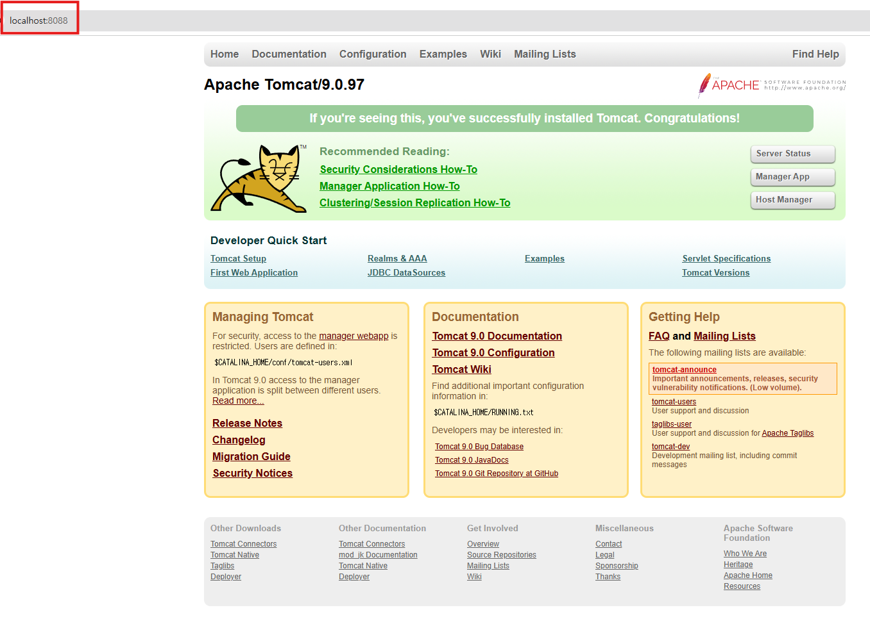Open the Apache Home link
This screenshot has width=870, height=619.
point(748,575)
